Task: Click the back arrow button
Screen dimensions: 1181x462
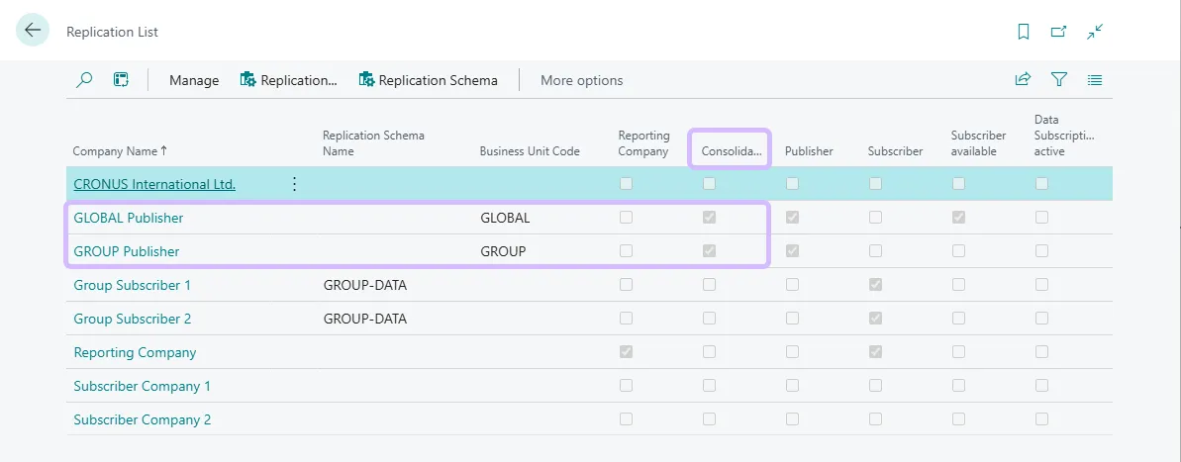Action: (33, 31)
